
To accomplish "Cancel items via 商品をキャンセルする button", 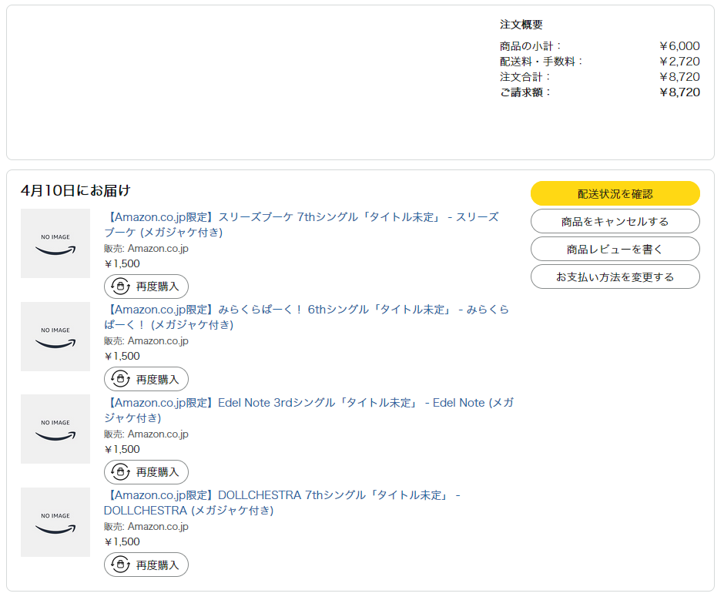I will click(x=615, y=221).
